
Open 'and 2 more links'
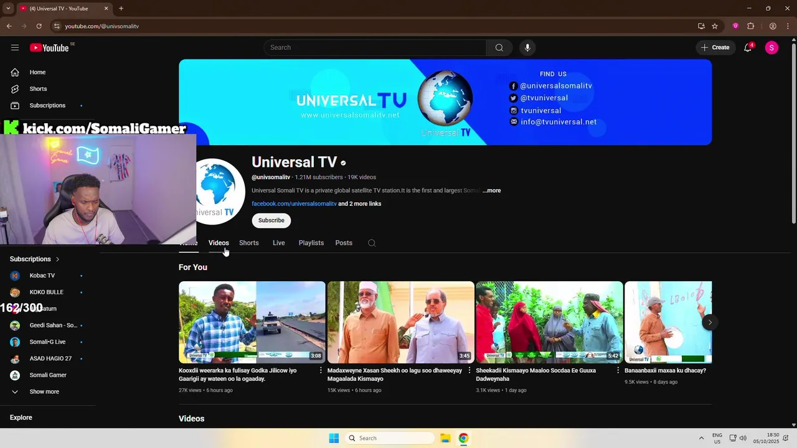tap(360, 203)
